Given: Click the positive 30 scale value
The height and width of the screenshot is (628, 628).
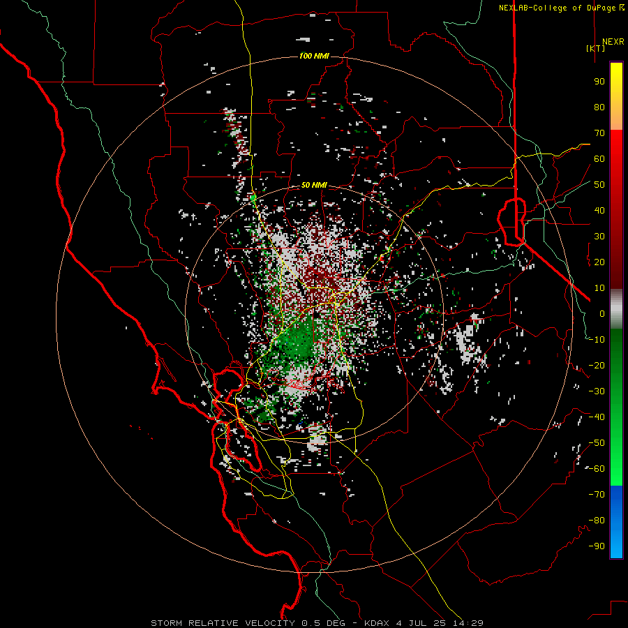Looking at the screenshot, I should 599,237.
